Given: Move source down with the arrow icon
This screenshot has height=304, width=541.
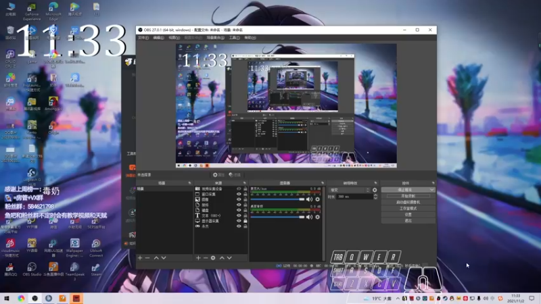Looking at the screenshot, I should 229,258.
